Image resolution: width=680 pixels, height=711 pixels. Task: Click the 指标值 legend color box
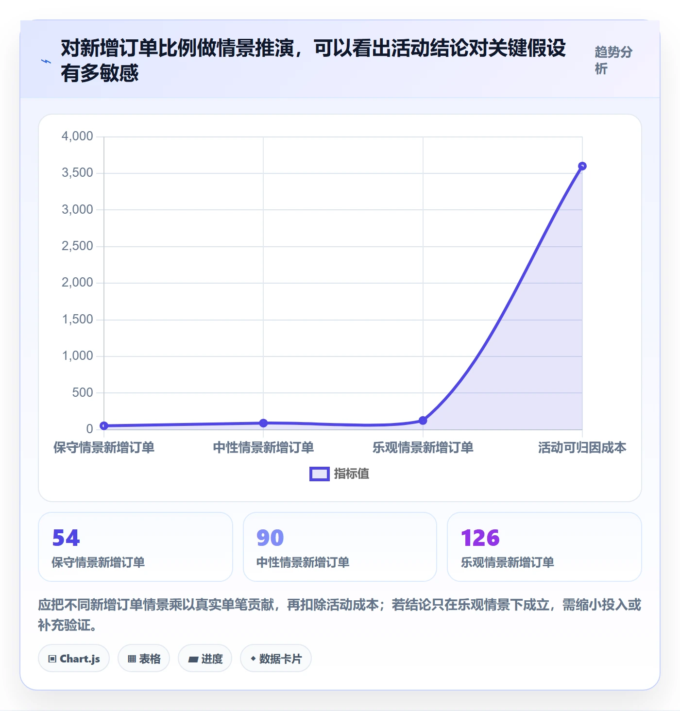pos(320,474)
